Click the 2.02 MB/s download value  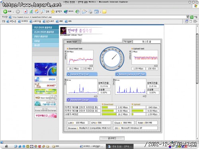[87, 68]
